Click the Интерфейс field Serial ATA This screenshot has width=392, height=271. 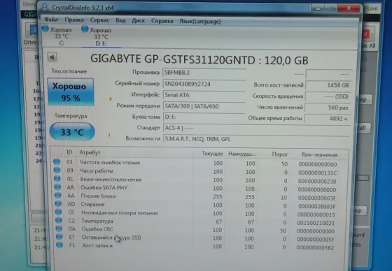(x=204, y=95)
